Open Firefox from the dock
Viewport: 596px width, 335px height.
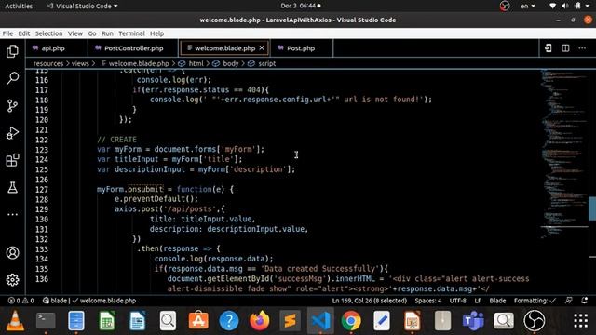click(260, 321)
